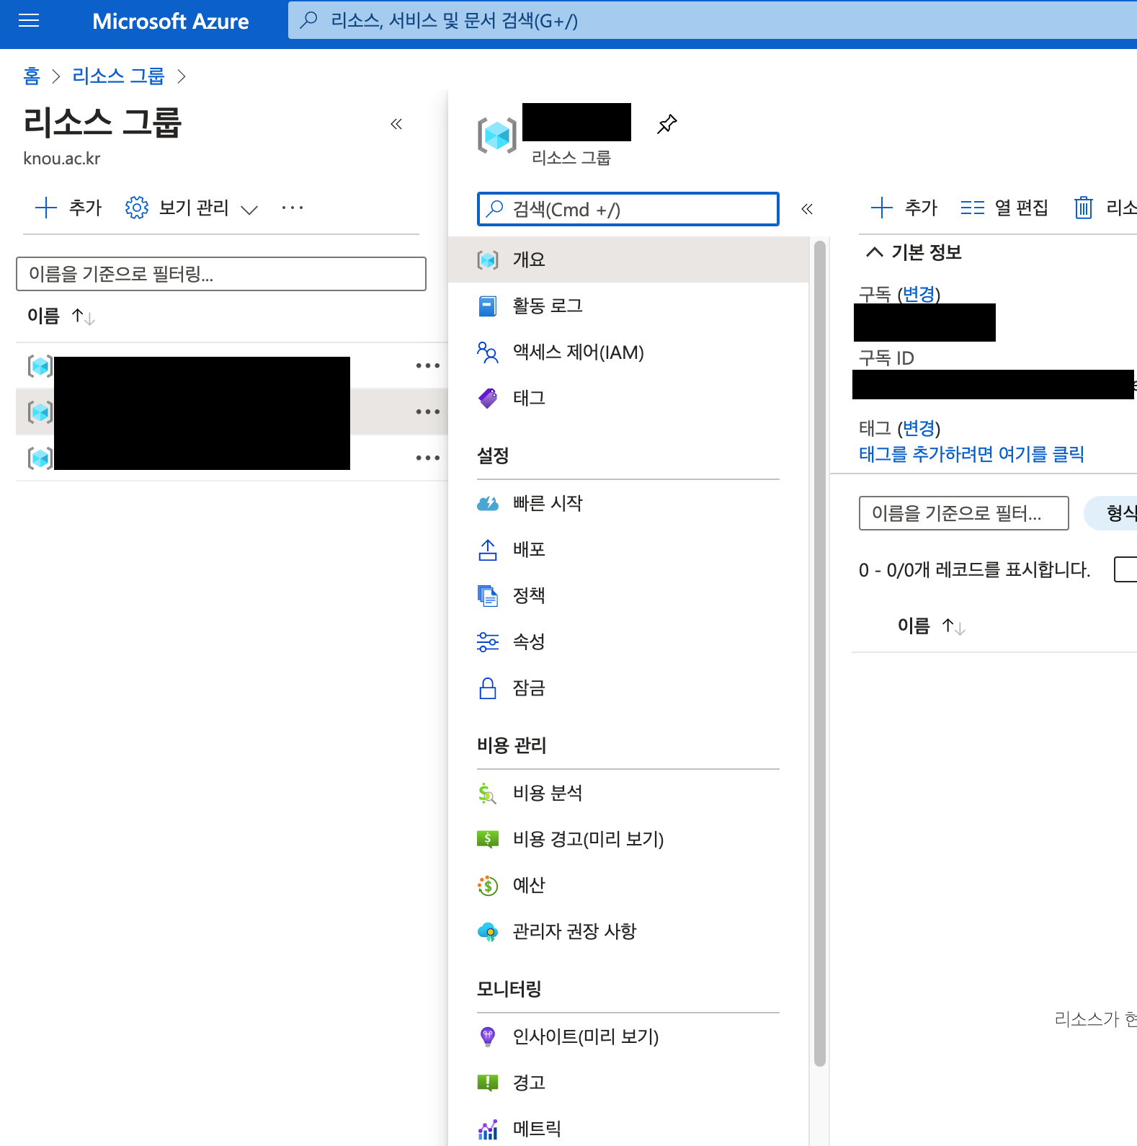Click the Type (형식) filter pill

pos(1112,513)
